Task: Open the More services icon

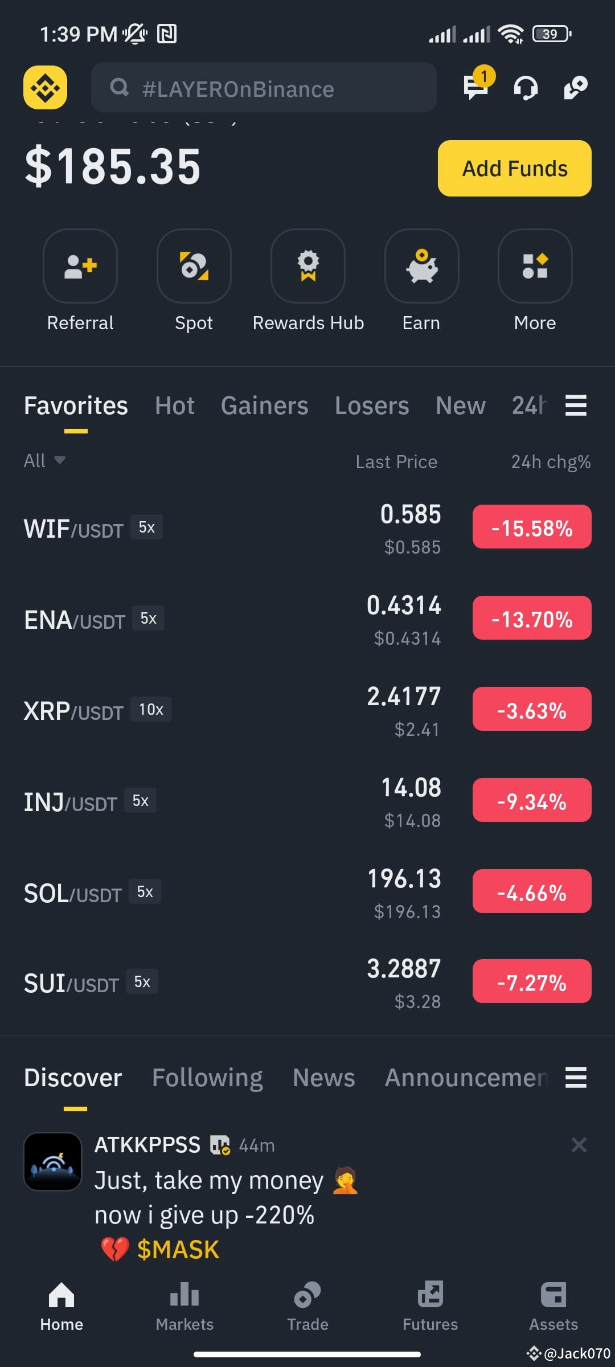Action: (x=535, y=266)
